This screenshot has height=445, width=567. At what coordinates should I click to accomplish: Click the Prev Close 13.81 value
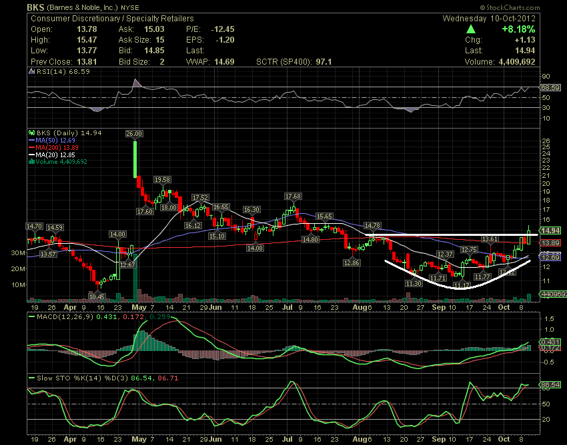(87, 62)
